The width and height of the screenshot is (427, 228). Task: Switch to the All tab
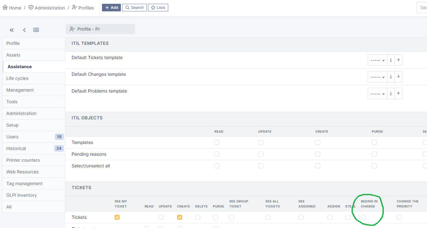[34, 207]
